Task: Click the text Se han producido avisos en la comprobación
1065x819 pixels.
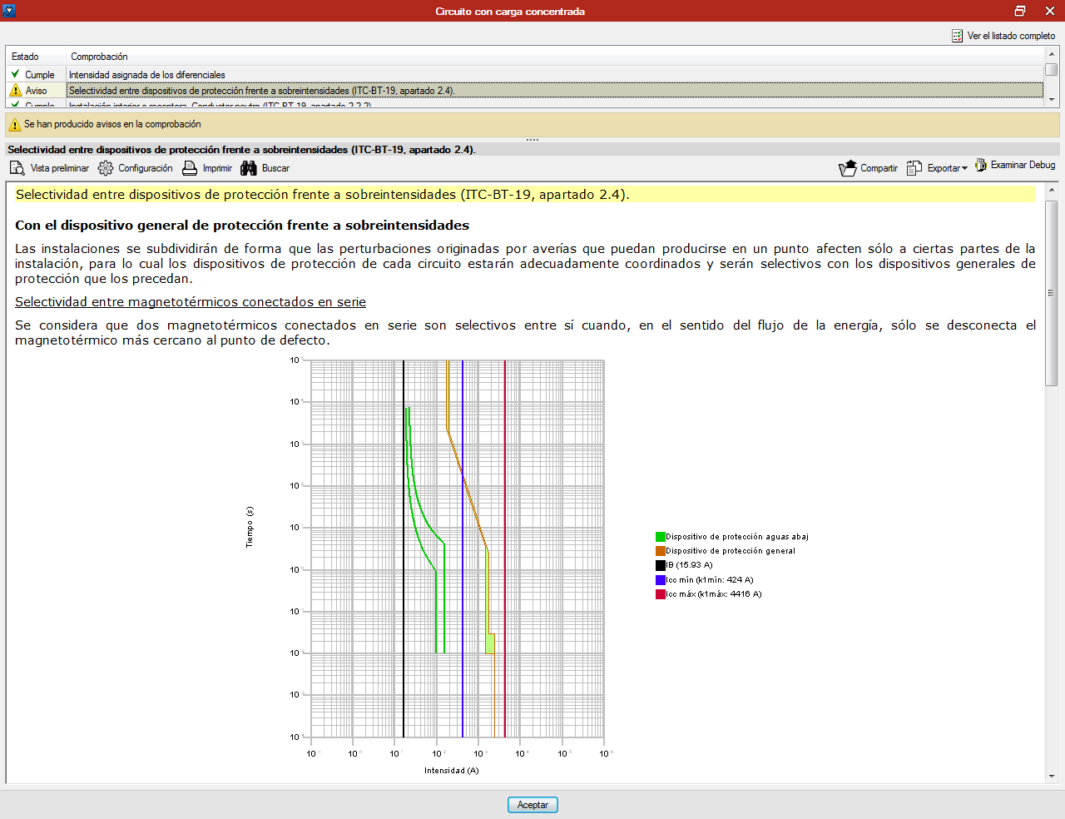Action: coord(112,124)
